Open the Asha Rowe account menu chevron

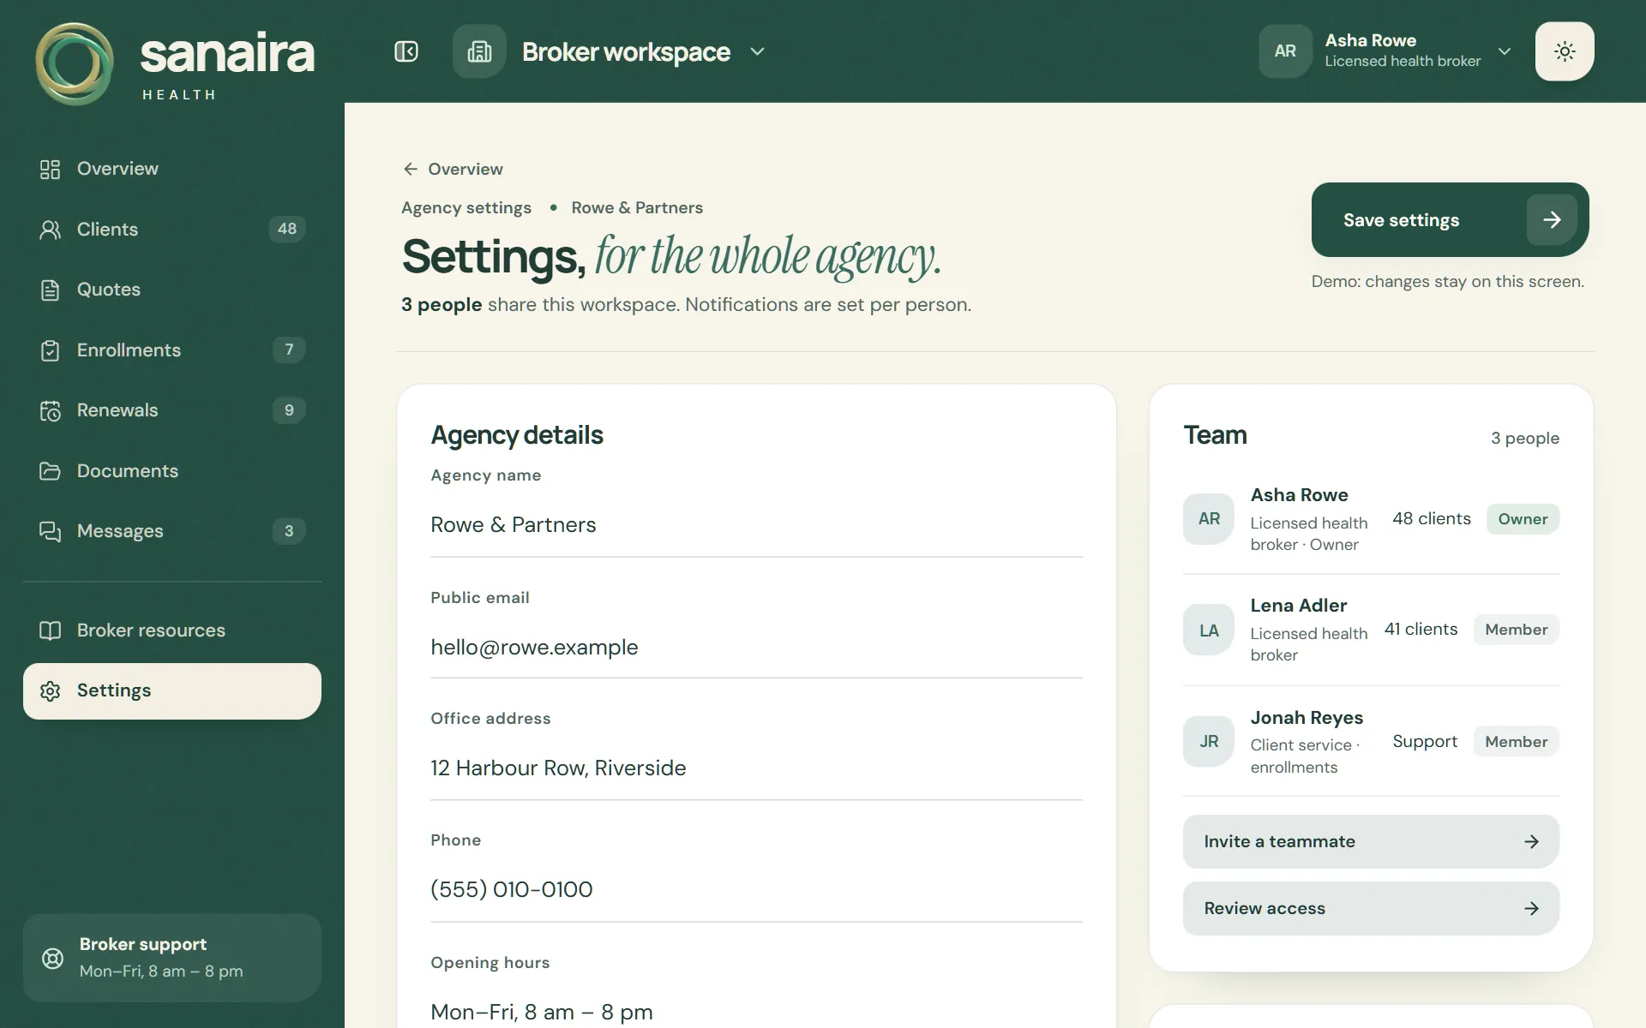pos(1505,51)
